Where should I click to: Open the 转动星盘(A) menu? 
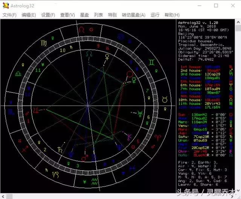tap(134, 15)
